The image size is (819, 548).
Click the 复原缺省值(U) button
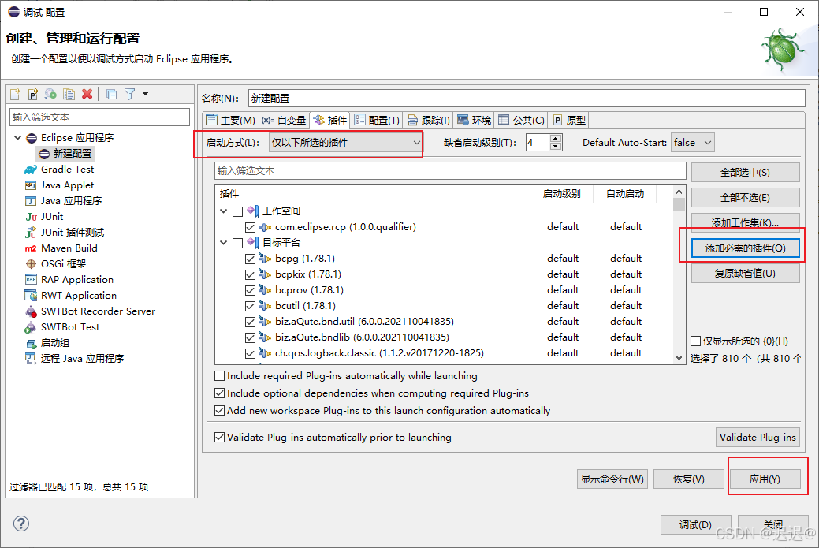pyautogui.click(x=746, y=274)
